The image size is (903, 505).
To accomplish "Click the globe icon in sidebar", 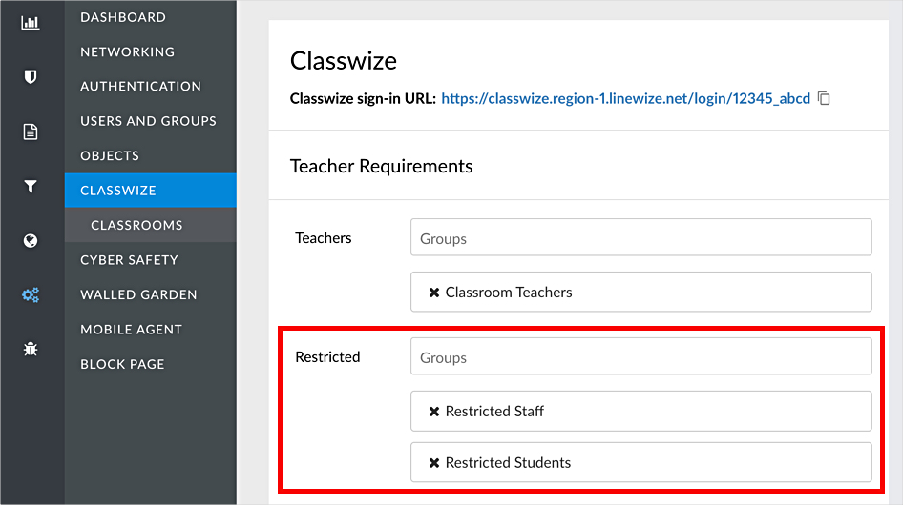I will [31, 240].
